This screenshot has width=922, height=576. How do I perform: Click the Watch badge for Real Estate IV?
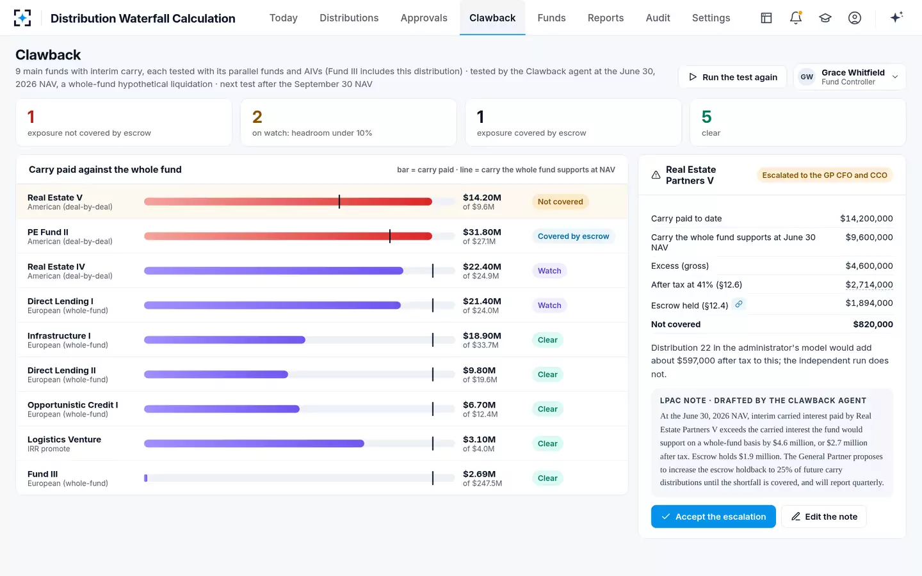tap(549, 271)
